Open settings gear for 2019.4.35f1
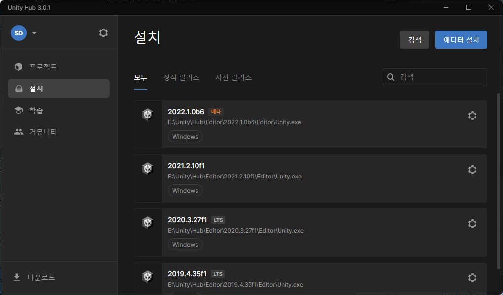The image size is (503, 295). point(472,278)
